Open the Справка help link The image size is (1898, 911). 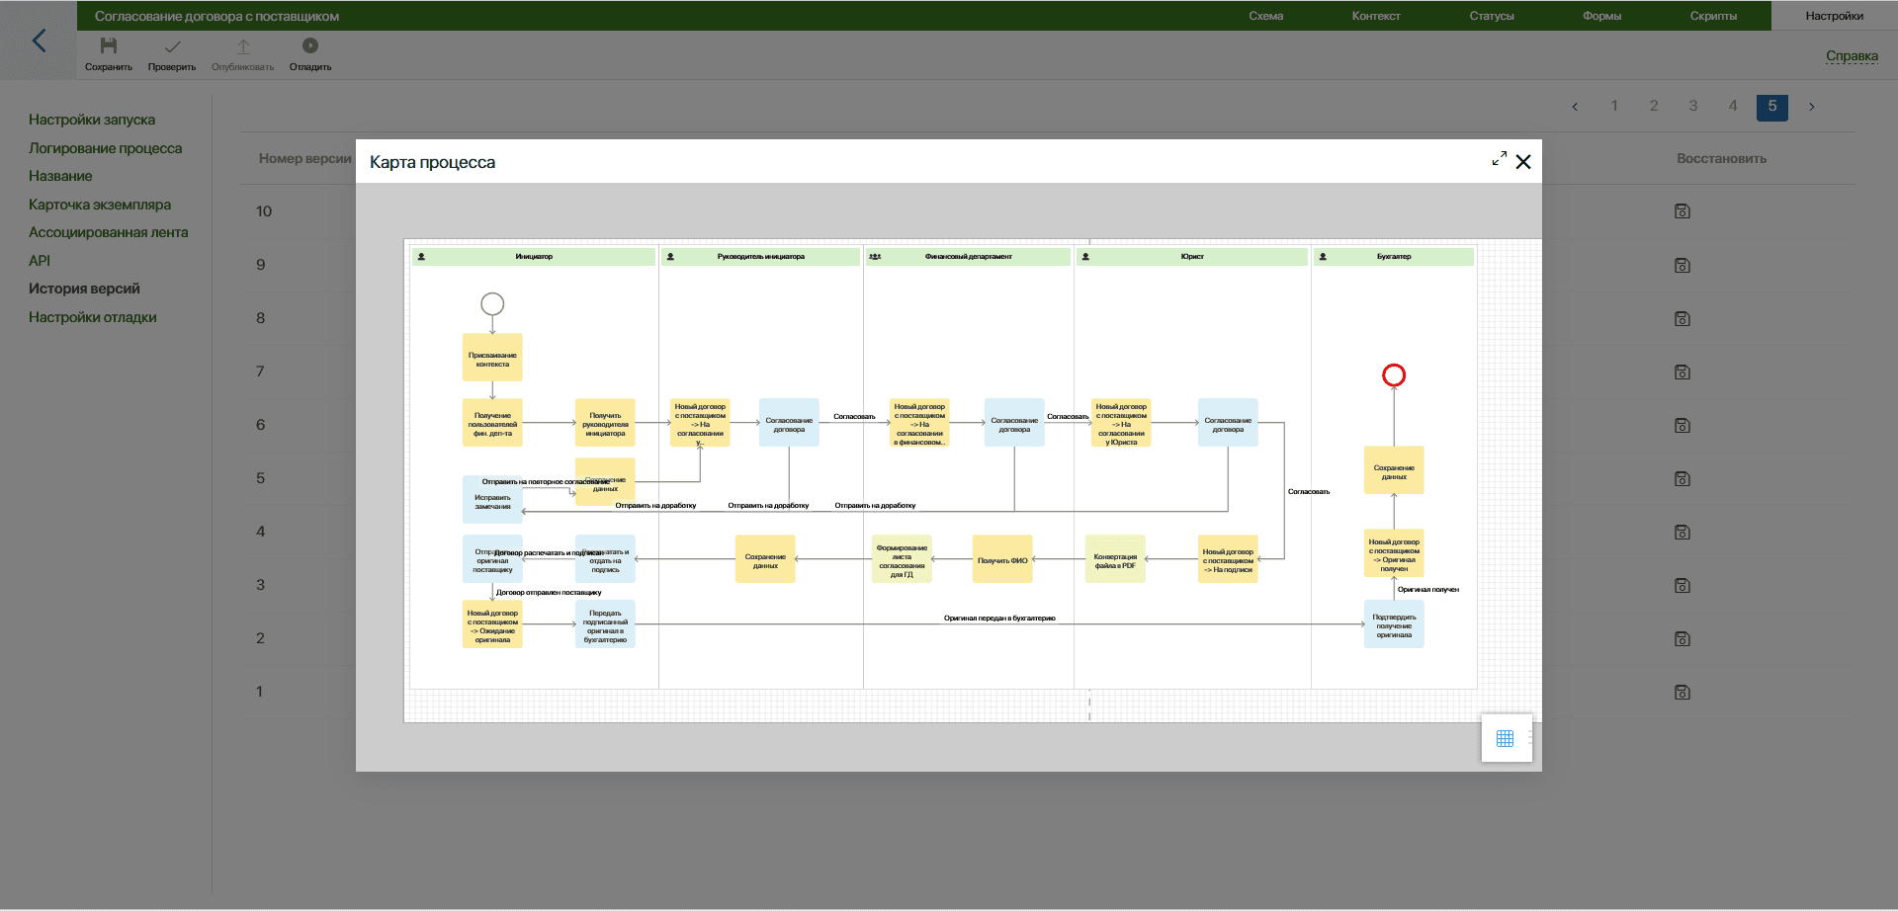coord(1852,56)
